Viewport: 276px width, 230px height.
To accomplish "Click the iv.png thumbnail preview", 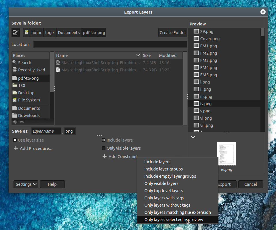I will point(226,153).
